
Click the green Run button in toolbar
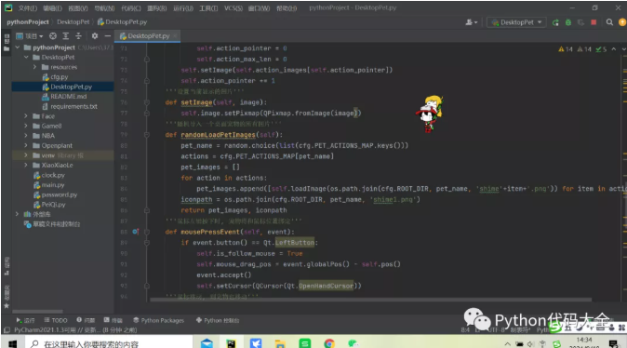[555, 22]
